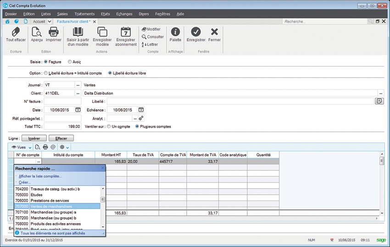Select Saisir à partir d'un modèle
This screenshot has height=247, width=390.
pos(78,32)
